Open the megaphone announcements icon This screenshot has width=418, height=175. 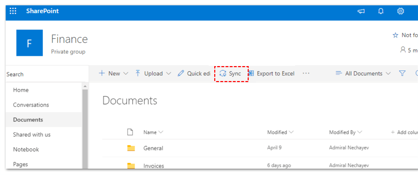[361, 11]
